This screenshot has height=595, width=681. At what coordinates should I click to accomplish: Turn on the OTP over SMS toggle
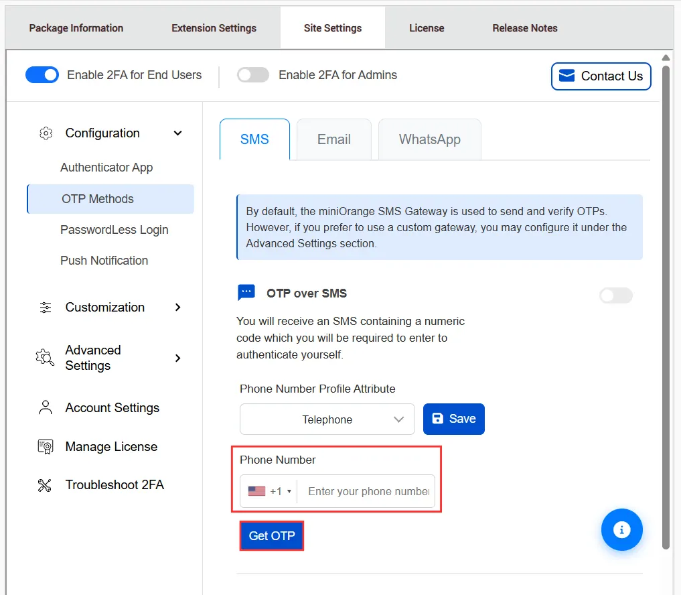[615, 295]
